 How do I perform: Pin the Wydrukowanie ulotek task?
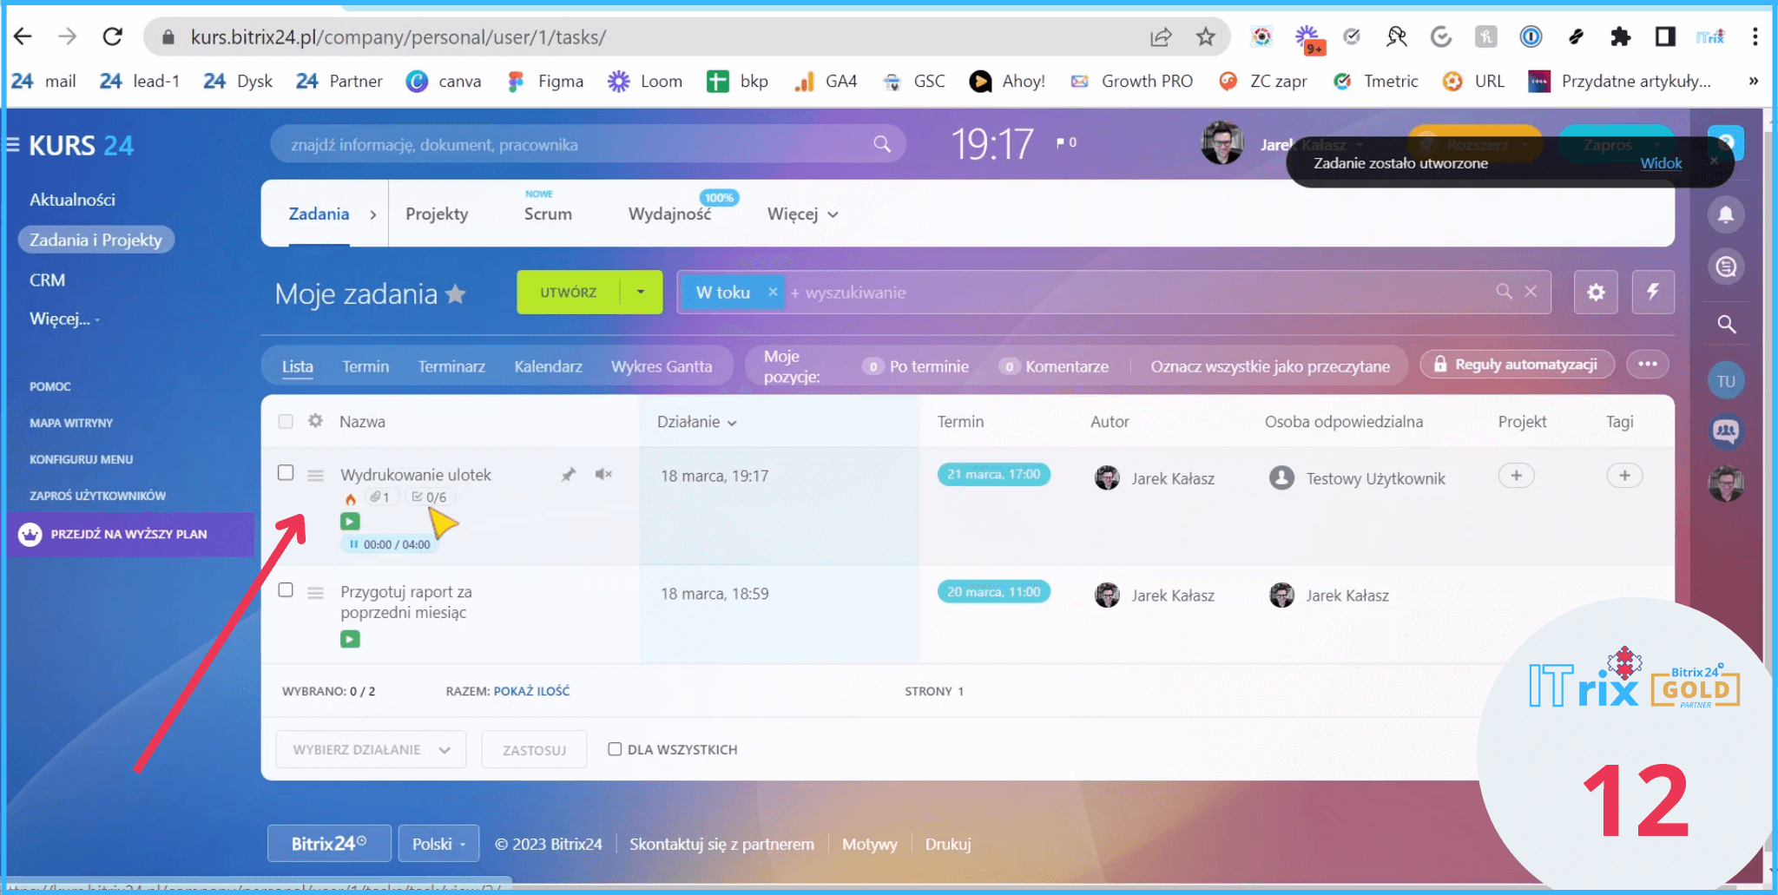(x=568, y=475)
